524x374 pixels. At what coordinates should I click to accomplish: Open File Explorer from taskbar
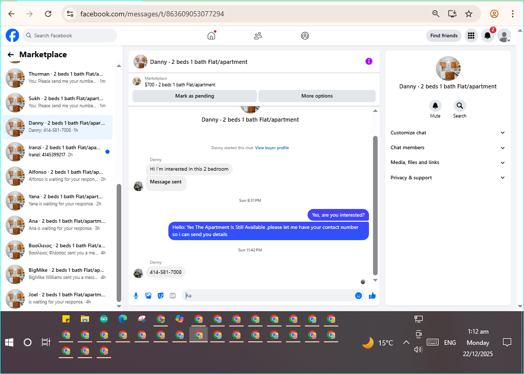pos(85,319)
